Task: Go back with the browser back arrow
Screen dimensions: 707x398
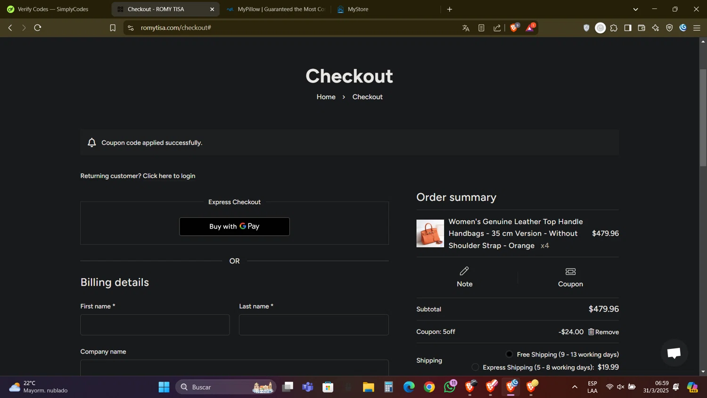Action: [x=10, y=28]
